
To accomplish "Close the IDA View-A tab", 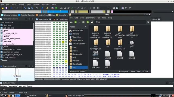I will 50,19.
